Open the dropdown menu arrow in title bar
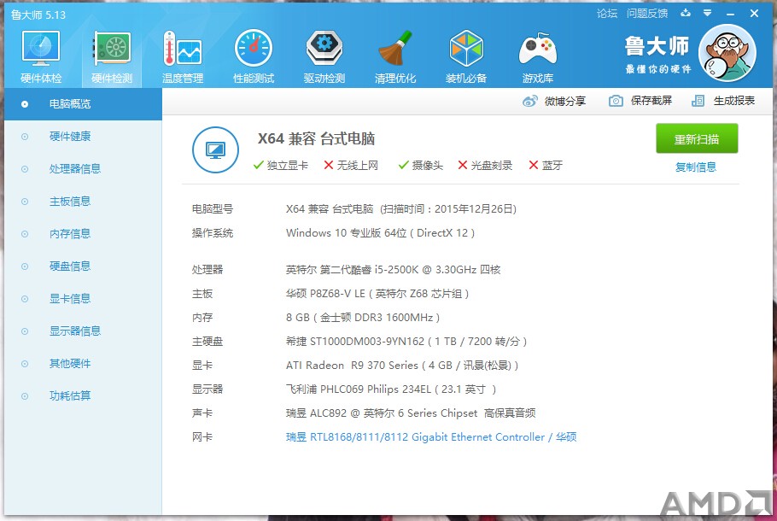This screenshot has height=521, width=777. click(708, 13)
